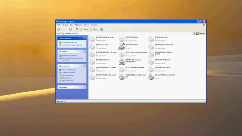Open the Избранное menu

78,25
